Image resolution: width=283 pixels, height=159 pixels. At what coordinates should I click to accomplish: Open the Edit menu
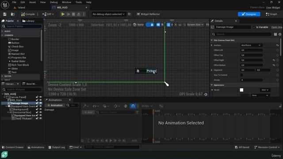pos(23,2)
